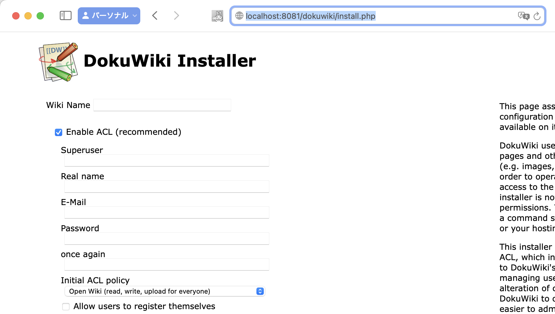Check 'Allow users to register themselves'
This screenshot has height=314, width=555.
tap(66, 307)
